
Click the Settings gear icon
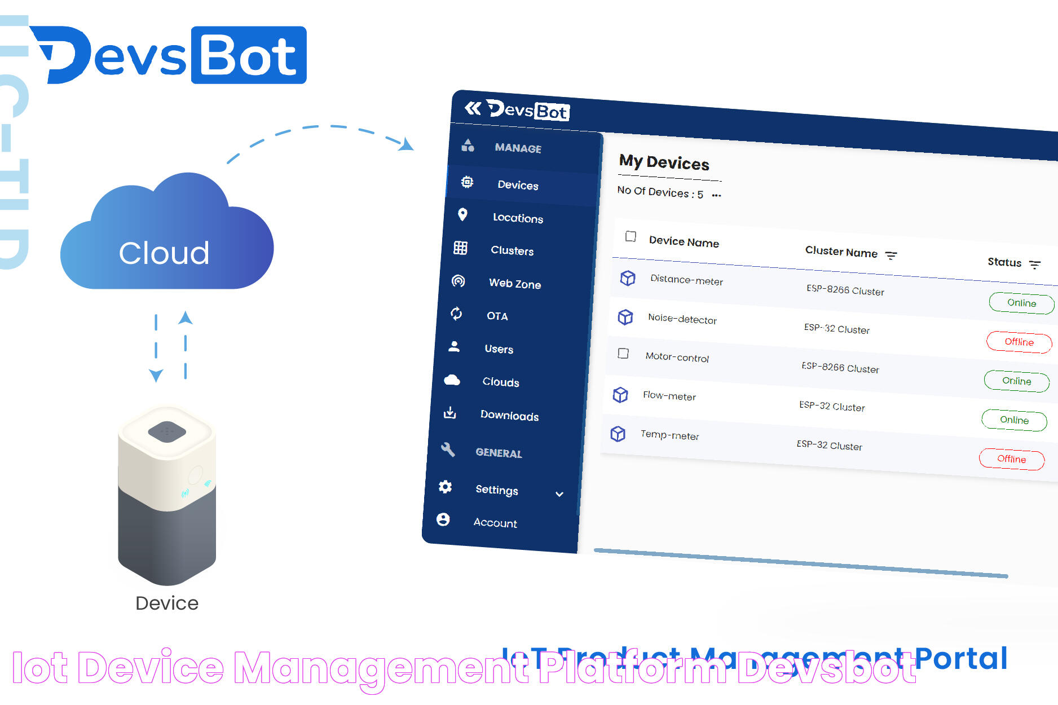[445, 486]
